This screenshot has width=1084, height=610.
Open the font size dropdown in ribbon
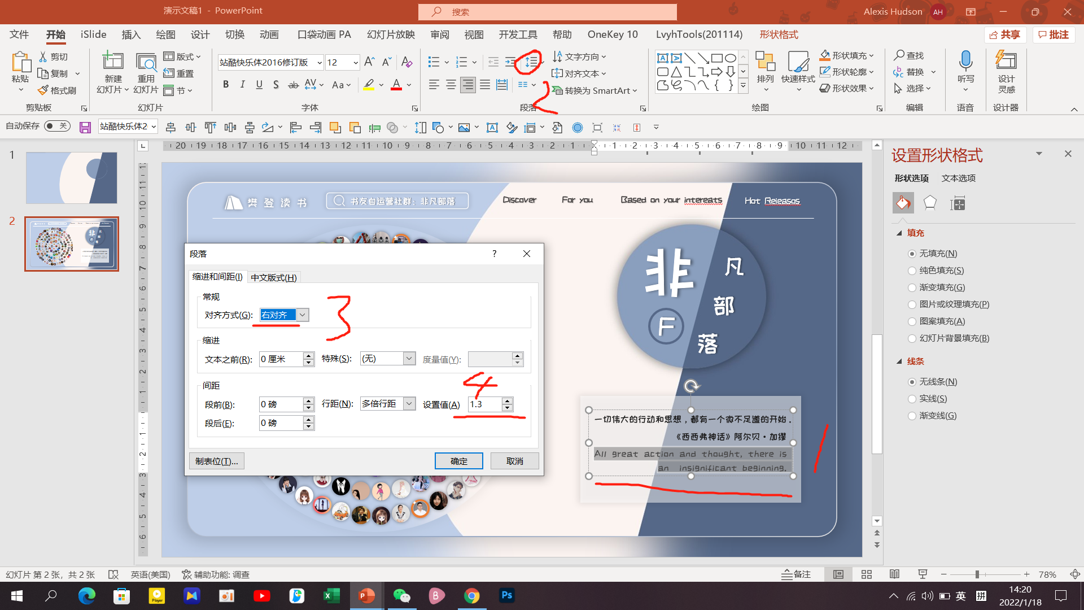356,62
